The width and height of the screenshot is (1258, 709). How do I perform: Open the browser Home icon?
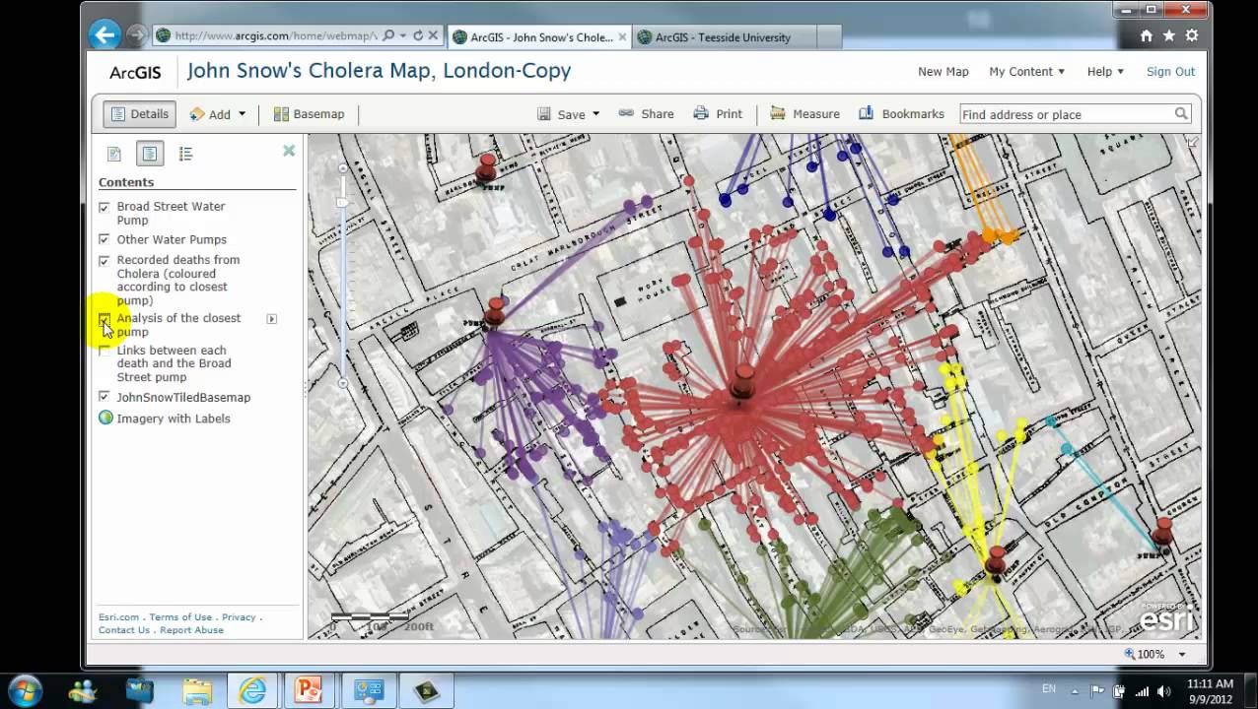(x=1146, y=36)
